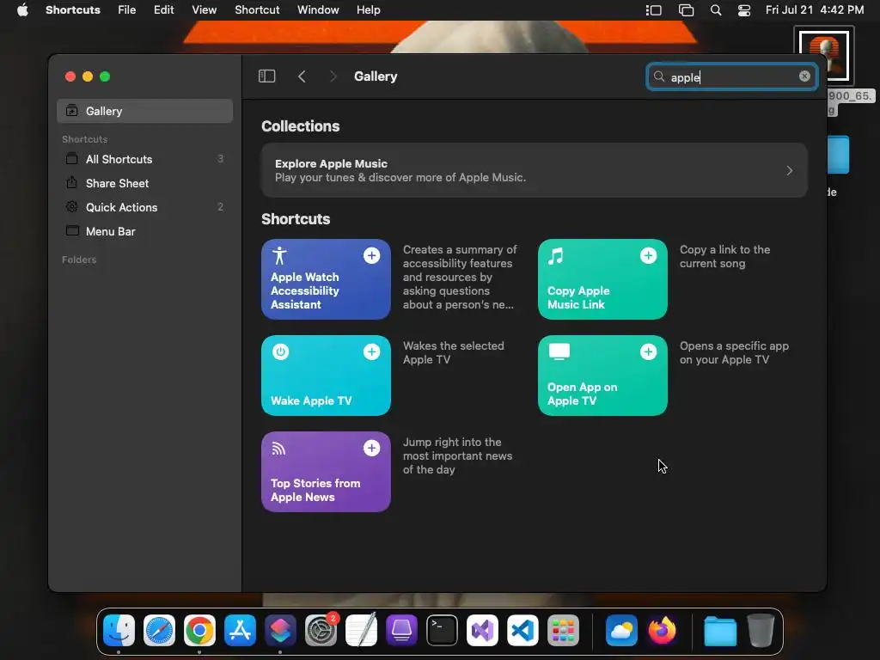This screenshot has width=880, height=660.
Task: Click the apple search field
Action: coord(732,76)
